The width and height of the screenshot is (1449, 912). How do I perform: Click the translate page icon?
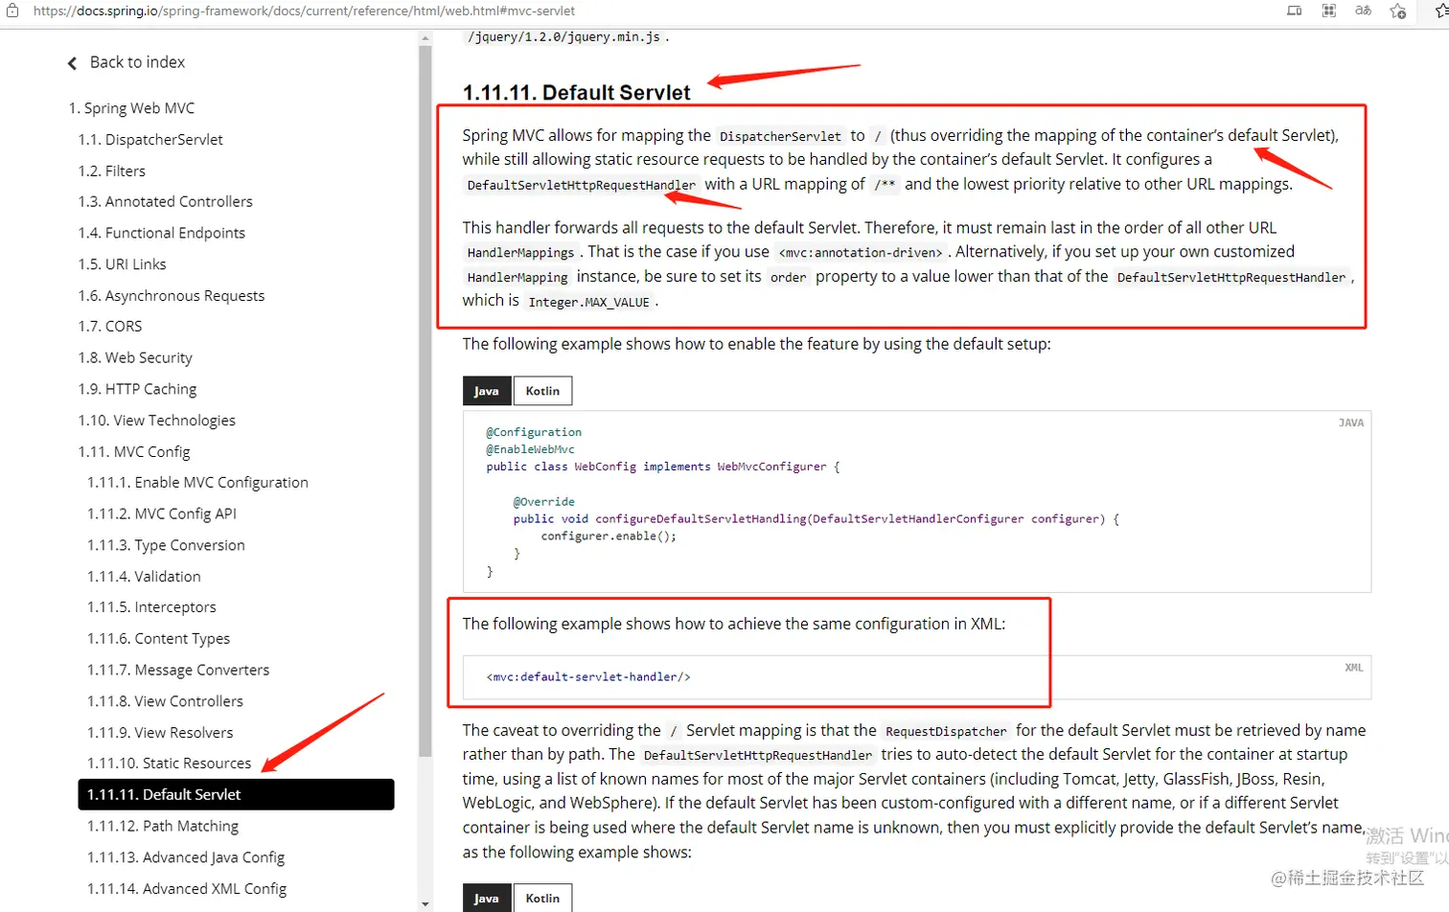coord(1363,11)
